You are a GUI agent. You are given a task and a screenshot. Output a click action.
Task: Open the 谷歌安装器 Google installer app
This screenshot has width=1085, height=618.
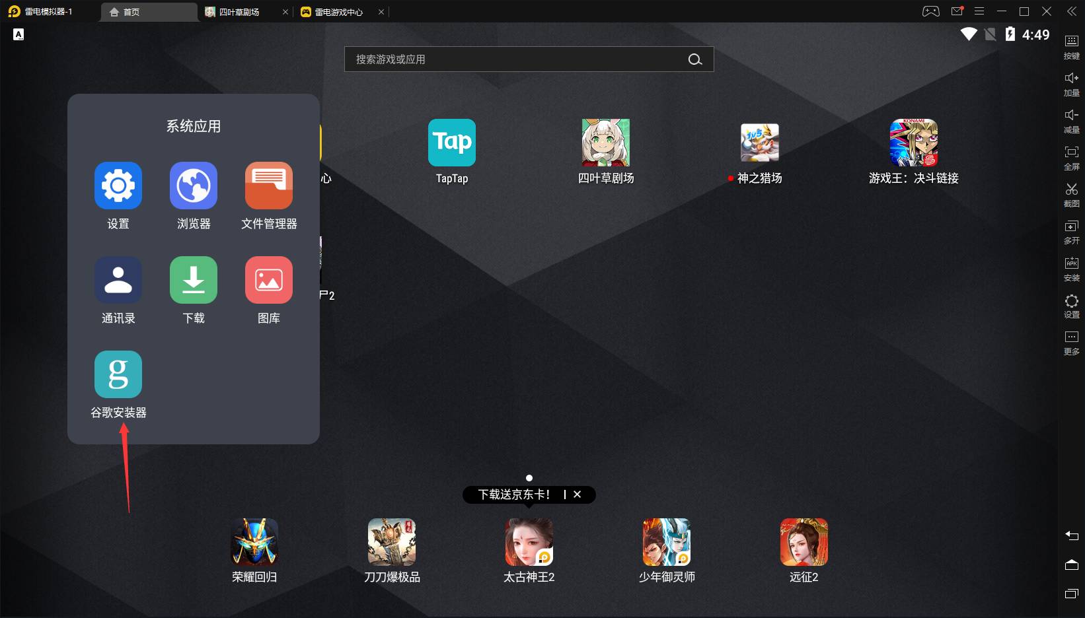point(118,374)
